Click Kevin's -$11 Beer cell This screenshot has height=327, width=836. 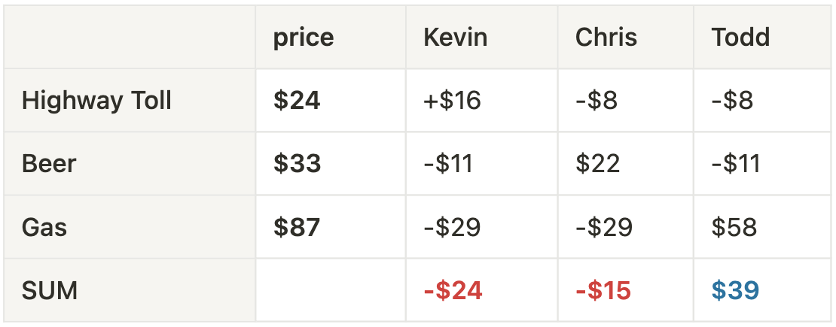pyautogui.click(x=448, y=164)
